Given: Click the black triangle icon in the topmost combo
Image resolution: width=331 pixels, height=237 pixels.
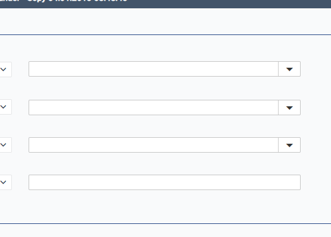Looking at the screenshot, I should (x=289, y=69).
